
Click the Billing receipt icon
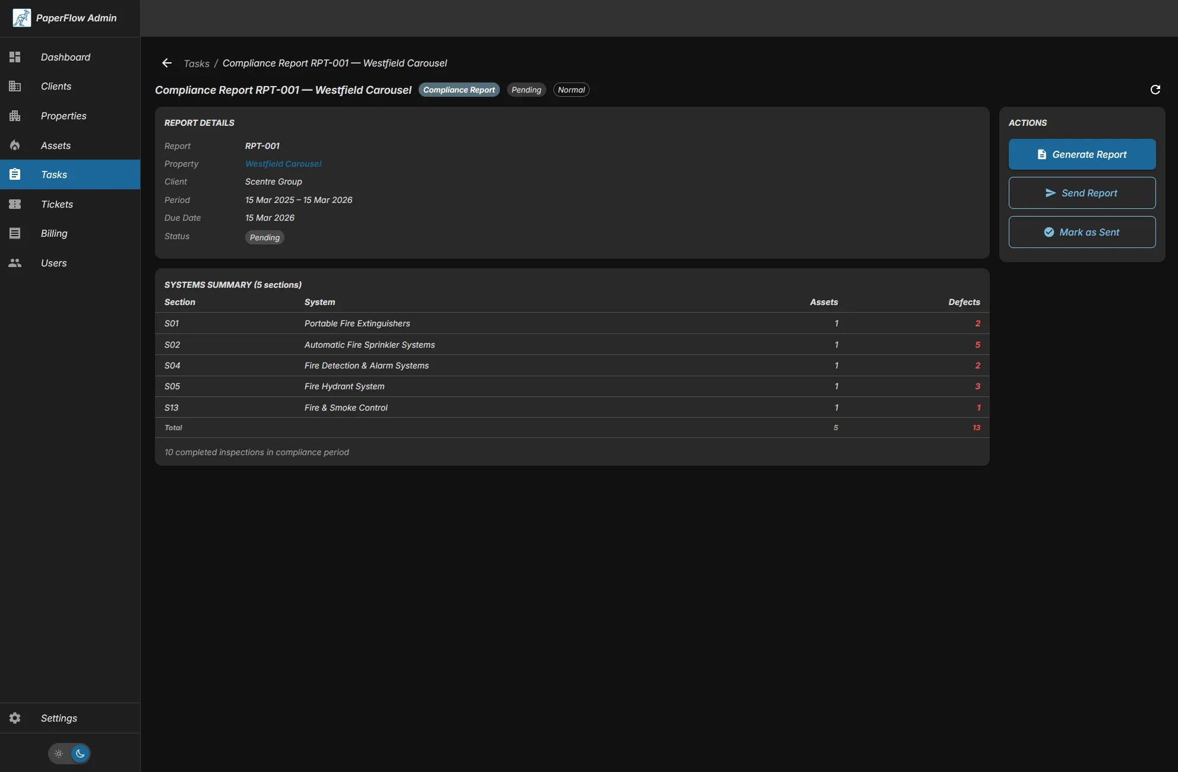[15, 233]
